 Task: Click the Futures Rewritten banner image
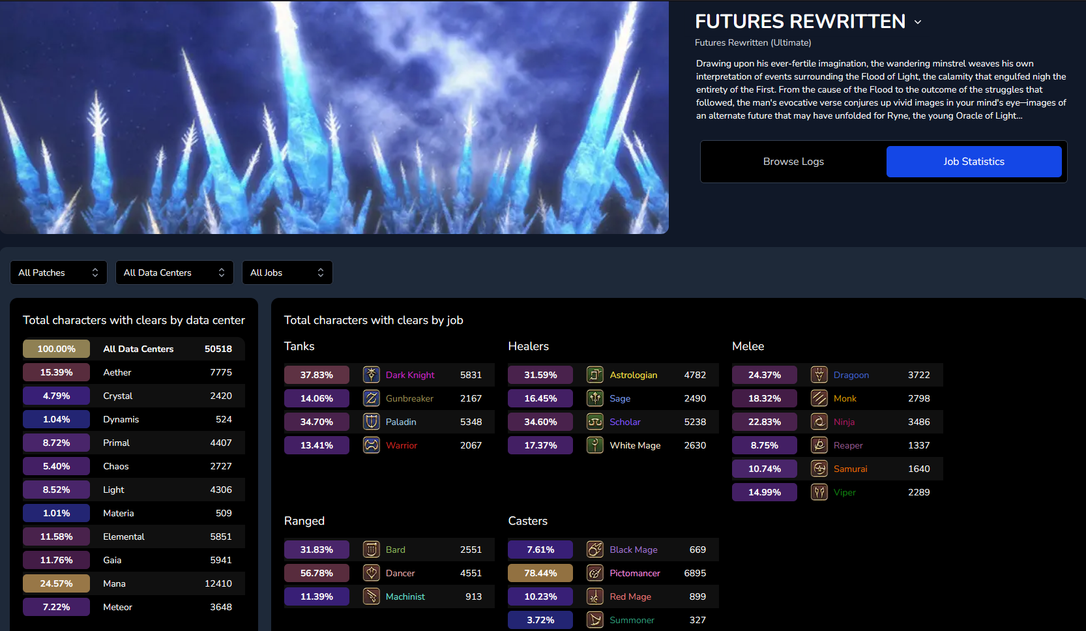point(334,117)
